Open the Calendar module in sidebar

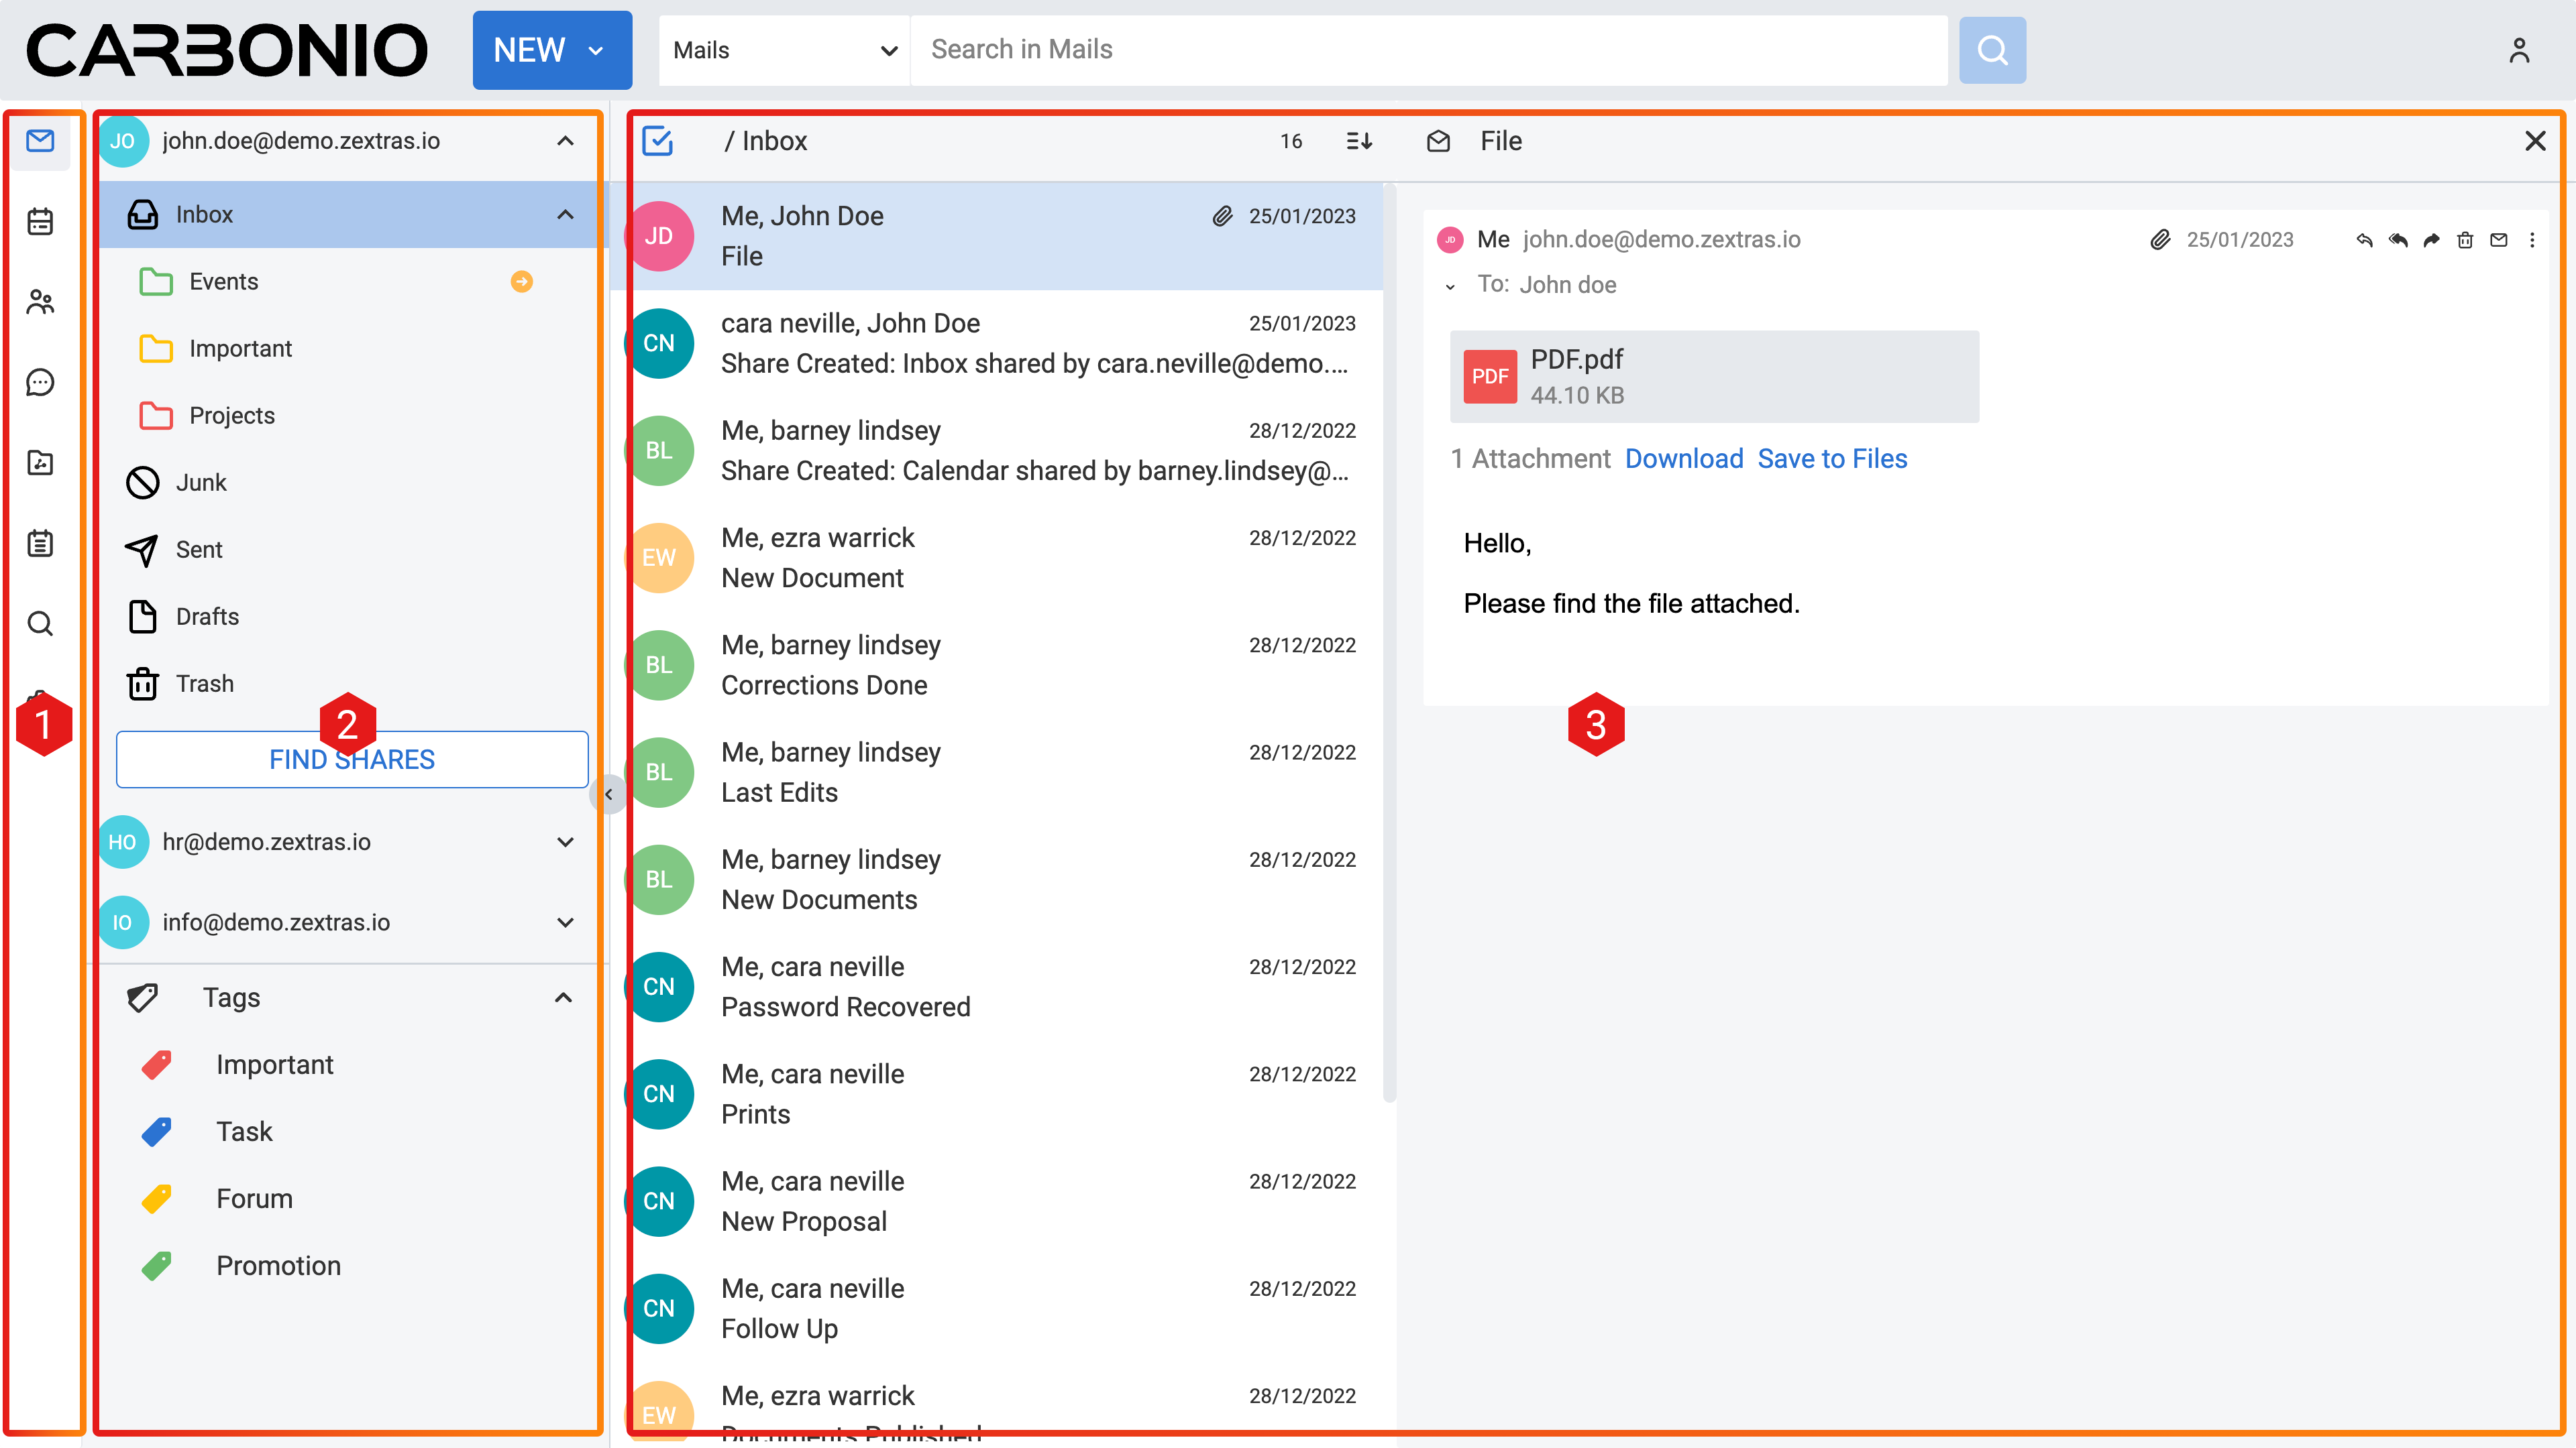tap(40, 221)
